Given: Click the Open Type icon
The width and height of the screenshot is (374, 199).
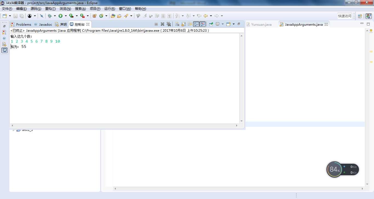Looking at the screenshot, I should (113, 16).
